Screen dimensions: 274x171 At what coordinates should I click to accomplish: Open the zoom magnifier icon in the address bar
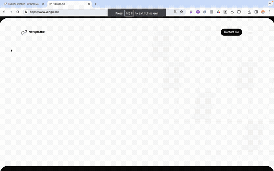pos(175,12)
